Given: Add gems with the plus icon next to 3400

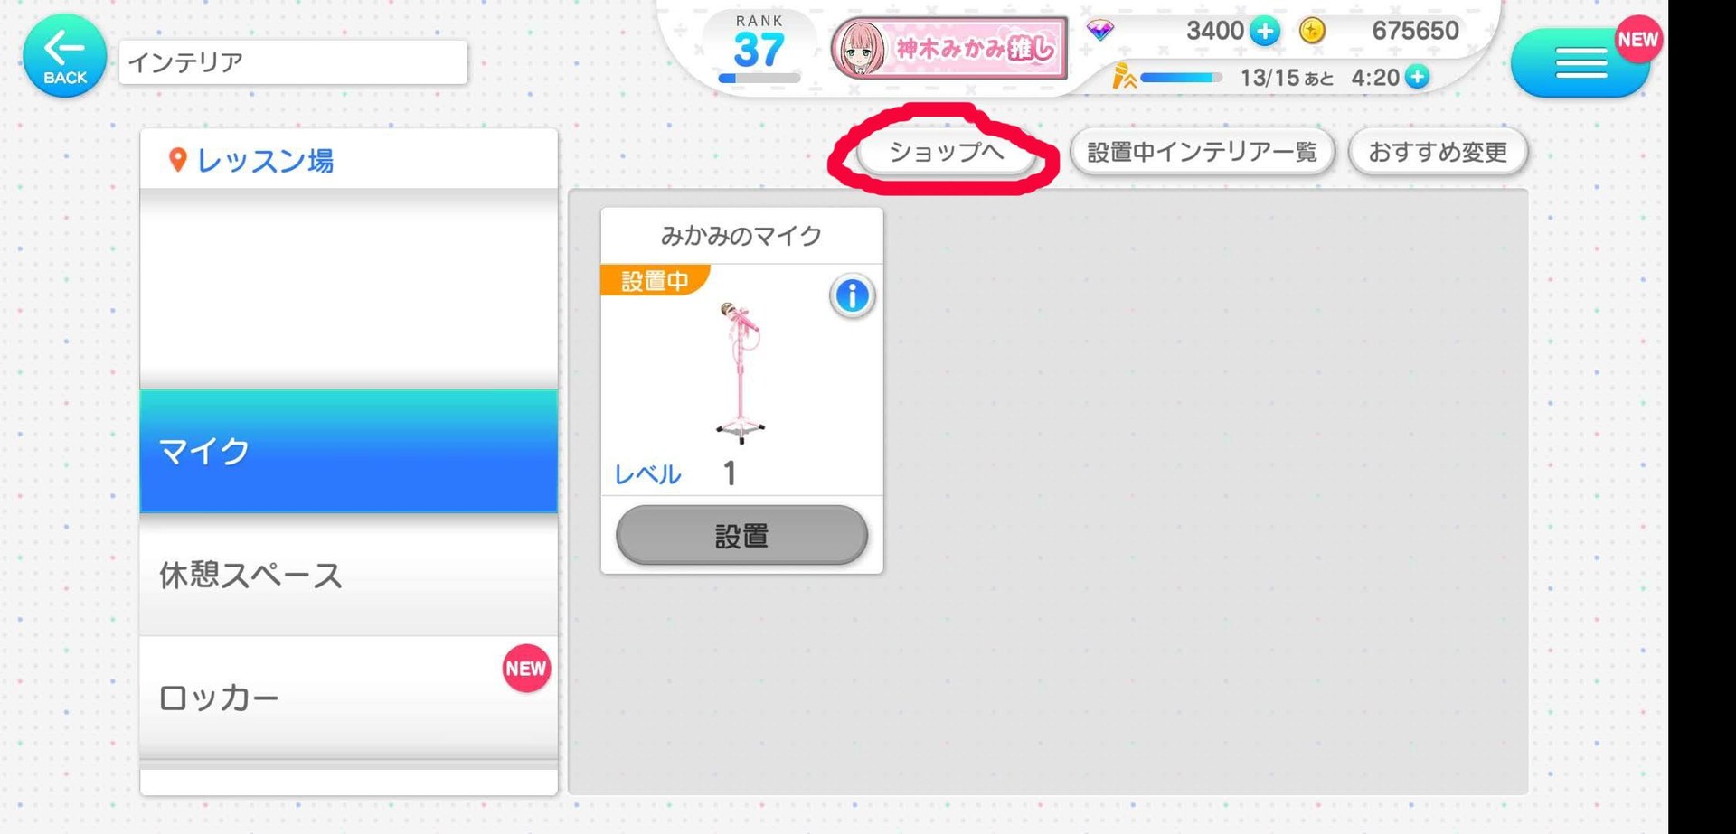Looking at the screenshot, I should [x=1264, y=32].
